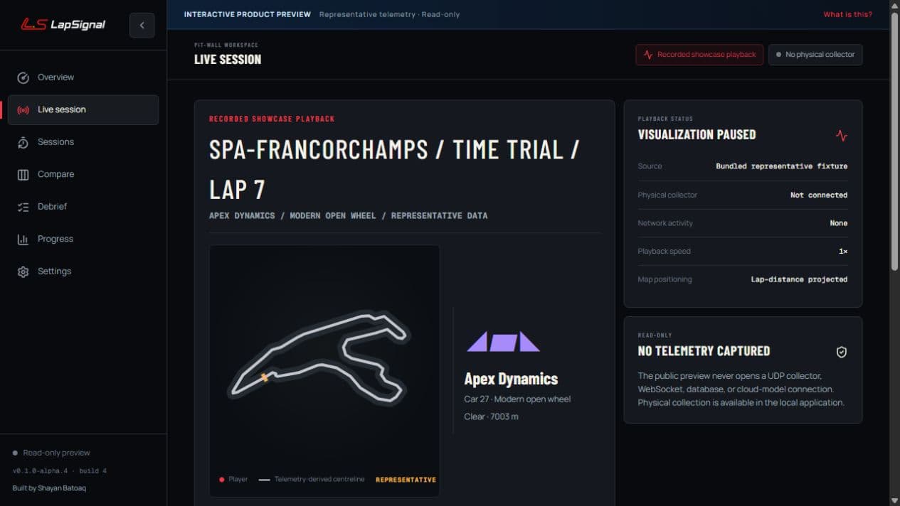Screen dimensions: 900x506
Task: Open the Overview page
Action: 83,77
